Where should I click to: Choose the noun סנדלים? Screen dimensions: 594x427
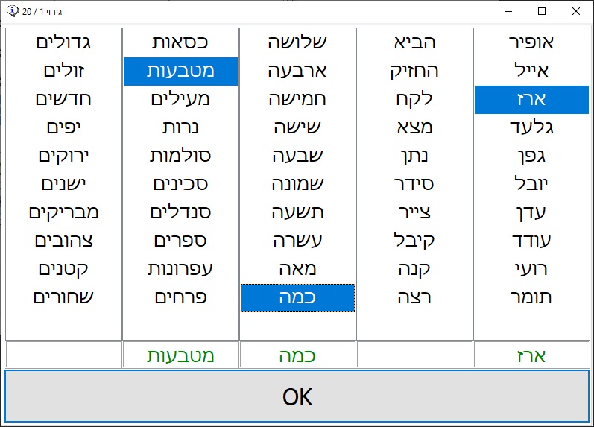[x=180, y=212]
